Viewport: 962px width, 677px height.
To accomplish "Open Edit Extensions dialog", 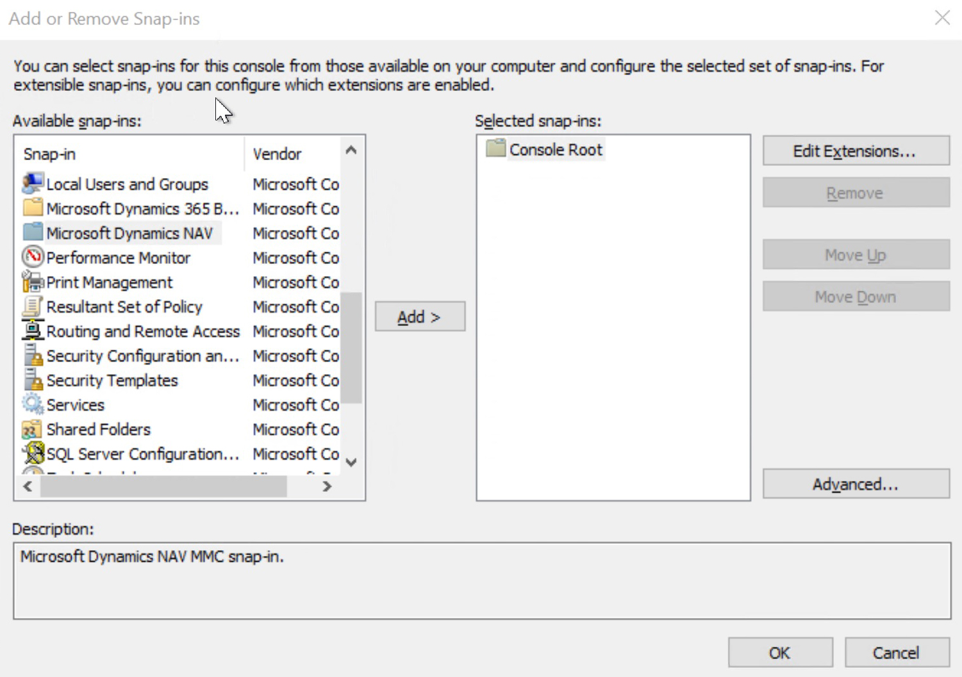I will click(x=856, y=151).
